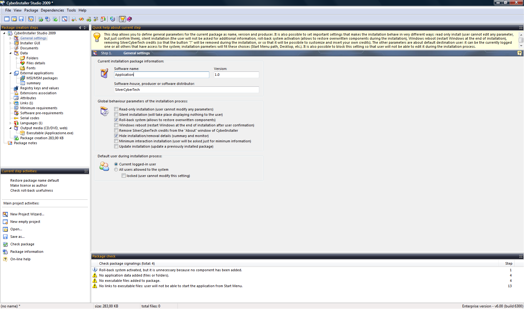
Task: Collapse the Output media (CD/DVD, web) node
Action: [10, 128]
